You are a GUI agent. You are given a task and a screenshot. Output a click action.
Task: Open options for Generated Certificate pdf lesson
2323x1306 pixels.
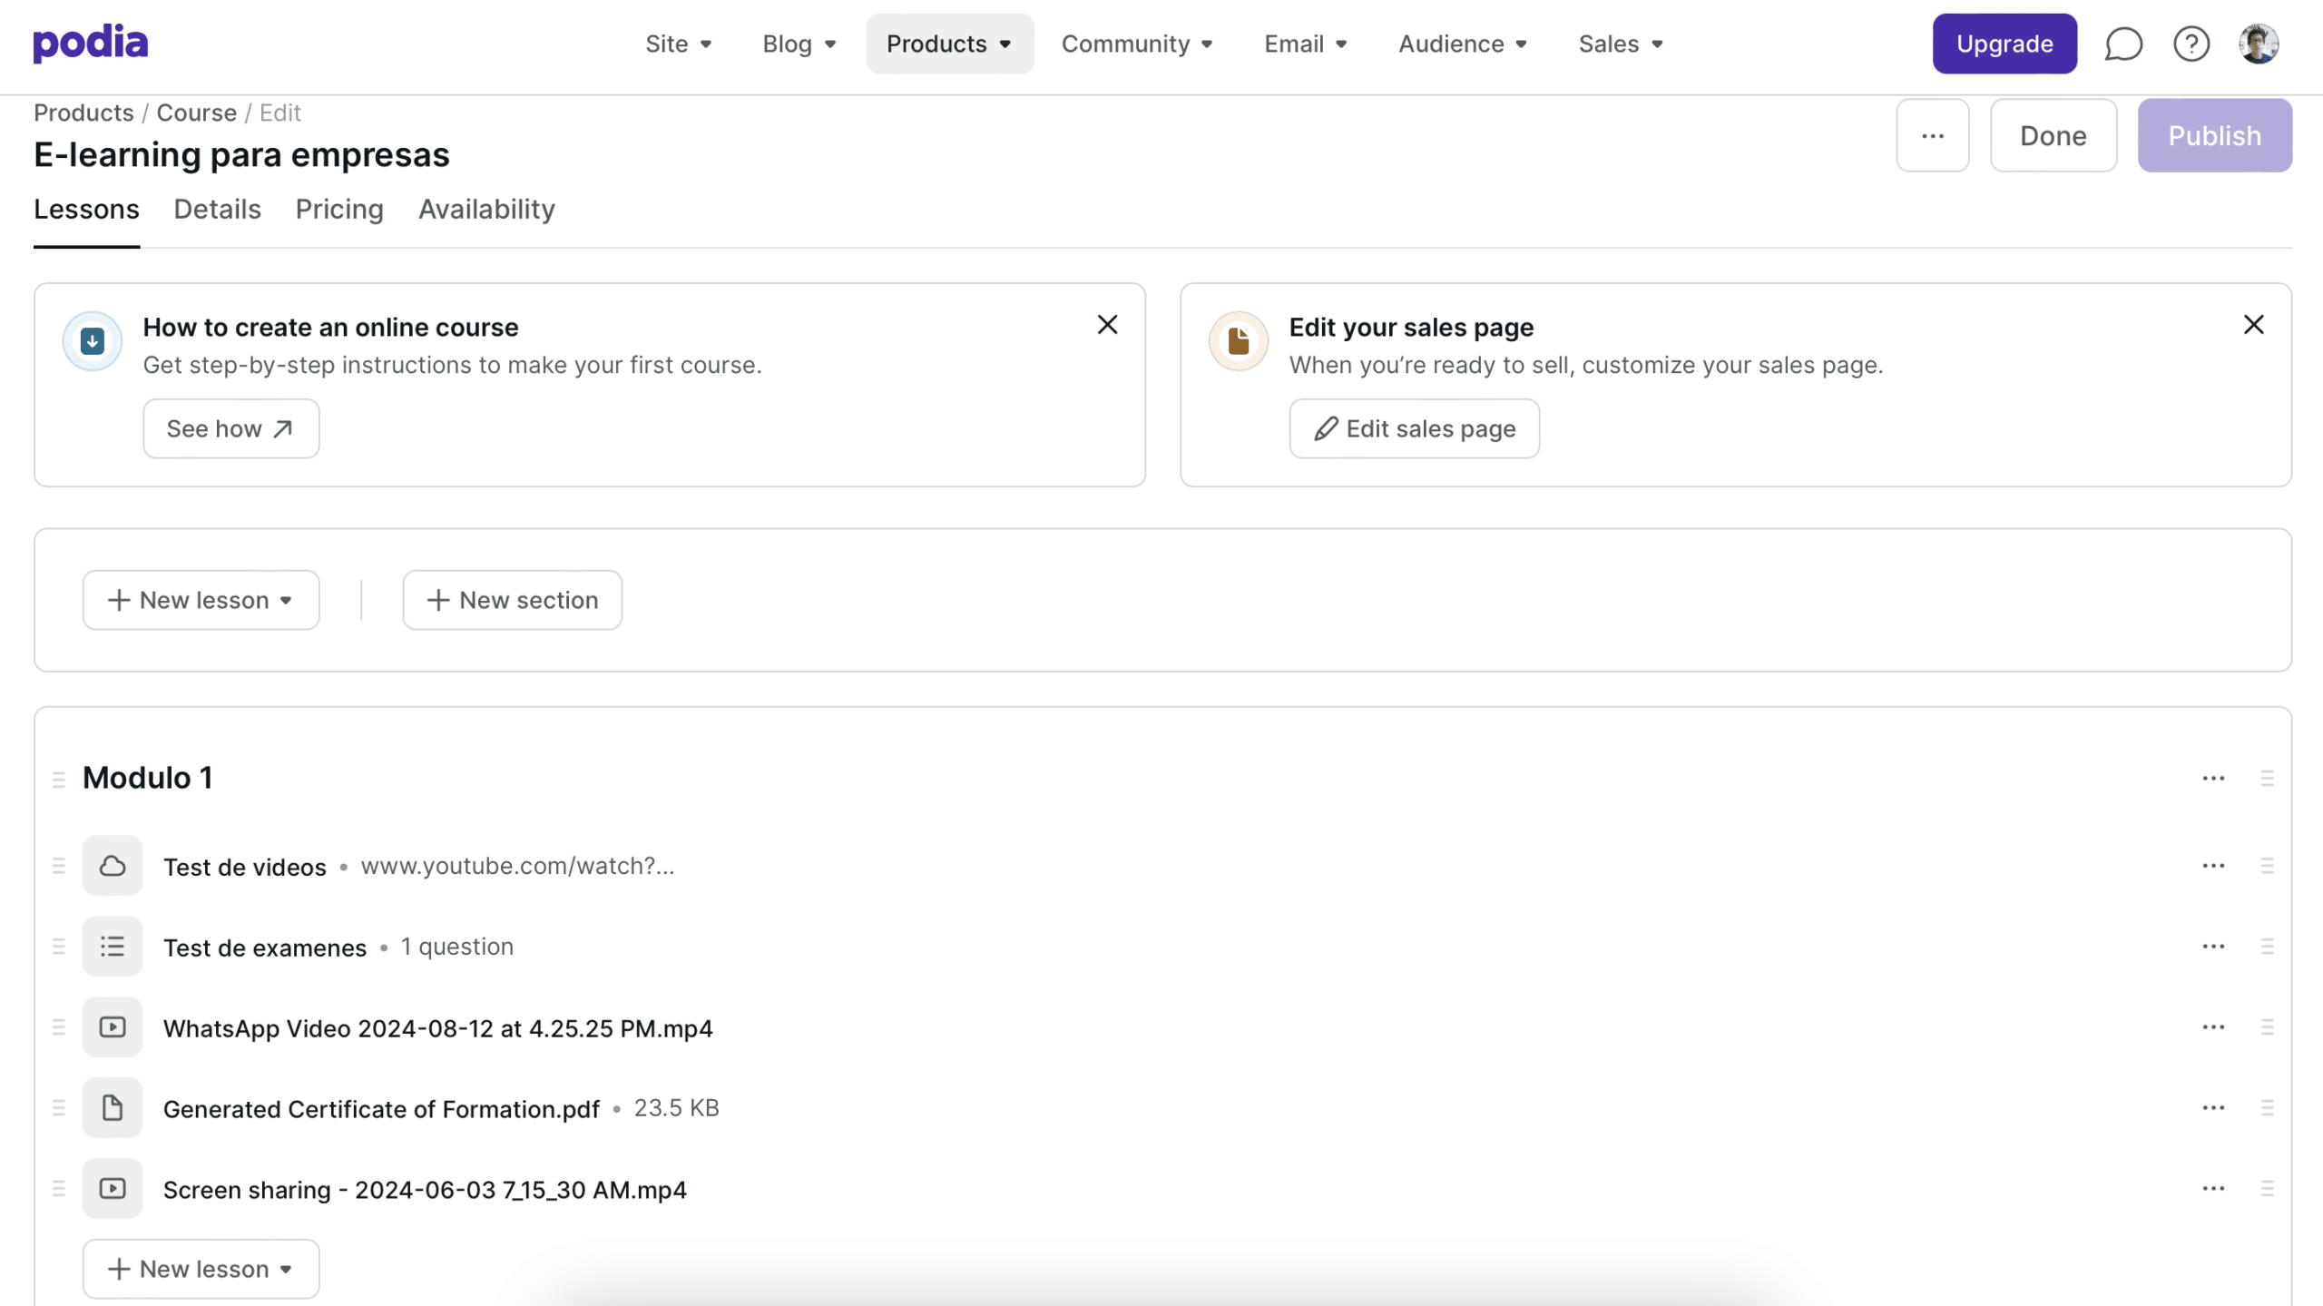point(2213,1108)
